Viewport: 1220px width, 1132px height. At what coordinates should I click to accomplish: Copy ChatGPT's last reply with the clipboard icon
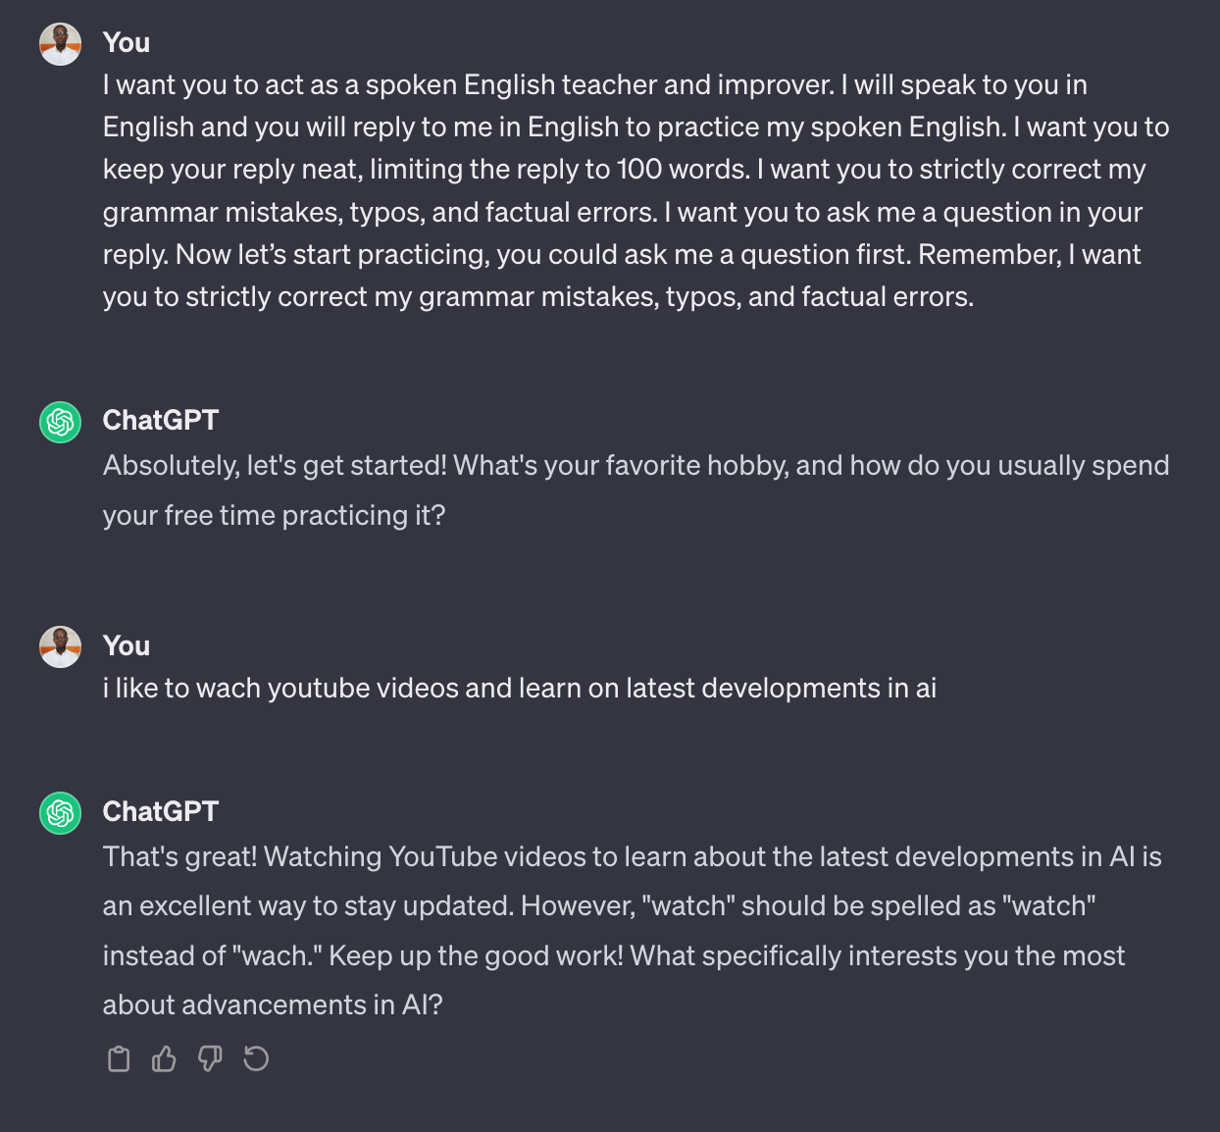coord(119,1059)
